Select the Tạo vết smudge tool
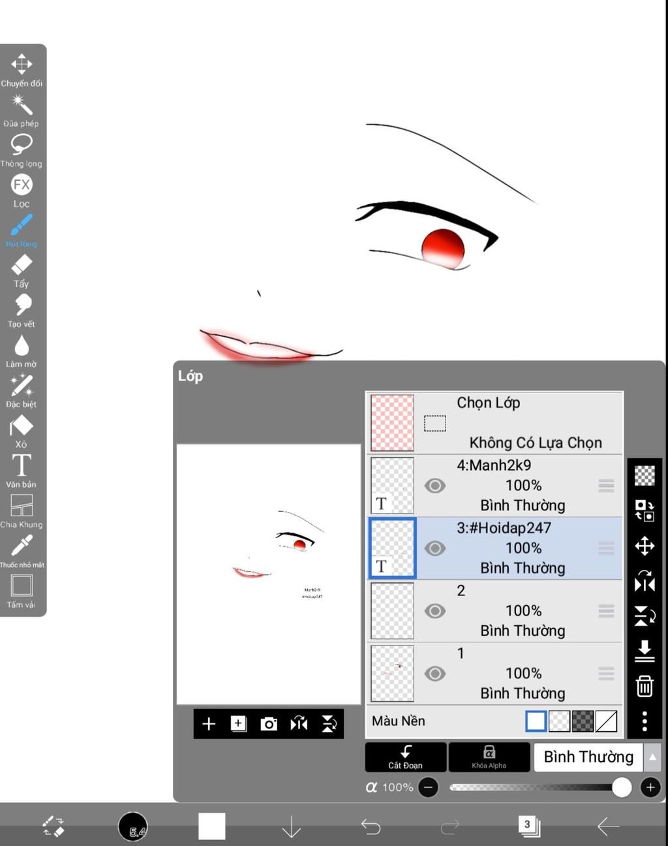This screenshot has height=846, width=668. click(x=22, y=311)
